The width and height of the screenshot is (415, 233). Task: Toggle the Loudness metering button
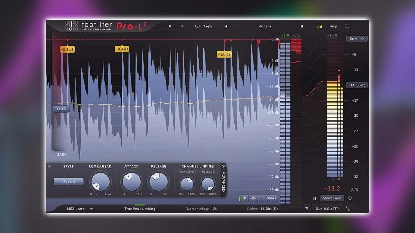(x=268, y=198)
